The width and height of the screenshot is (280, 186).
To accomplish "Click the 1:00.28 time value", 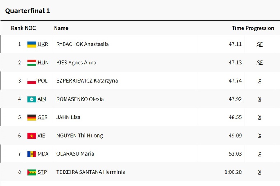I will pos(233,172).
